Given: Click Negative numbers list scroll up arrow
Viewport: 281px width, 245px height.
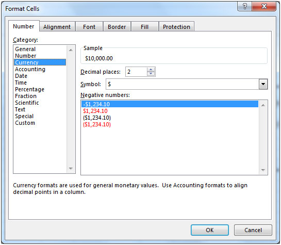Looking at the screenshot, I should tap(263, 105).
